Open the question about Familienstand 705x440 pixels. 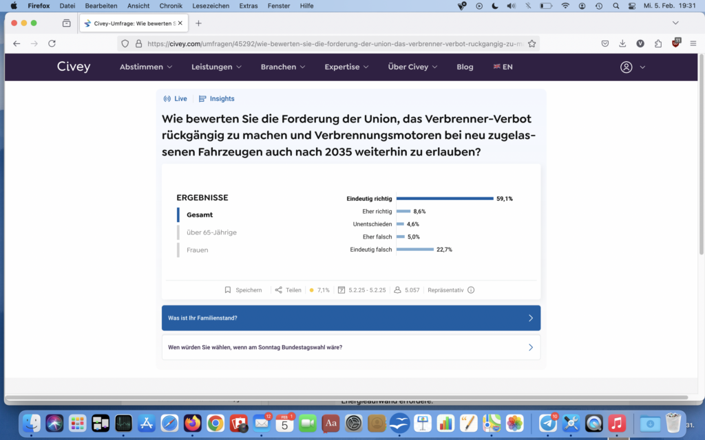click(x=351, y=318)
